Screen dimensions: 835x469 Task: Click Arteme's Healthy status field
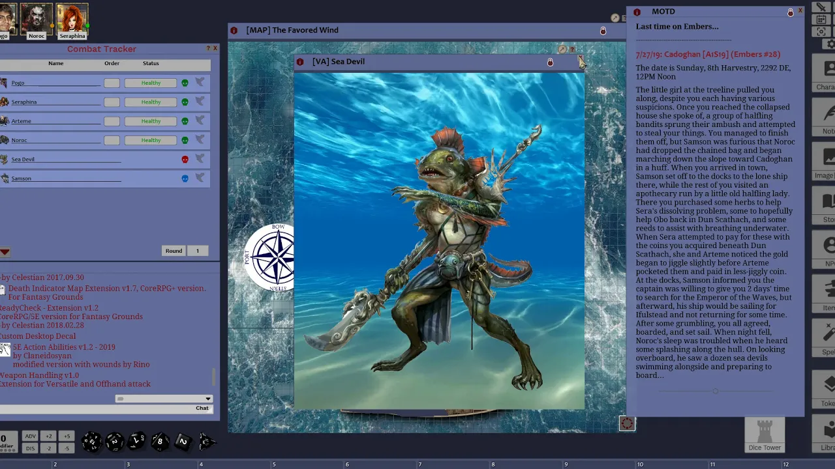pos(151,121)
